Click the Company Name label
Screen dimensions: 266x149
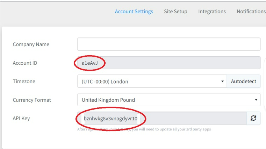click(31, 44)
